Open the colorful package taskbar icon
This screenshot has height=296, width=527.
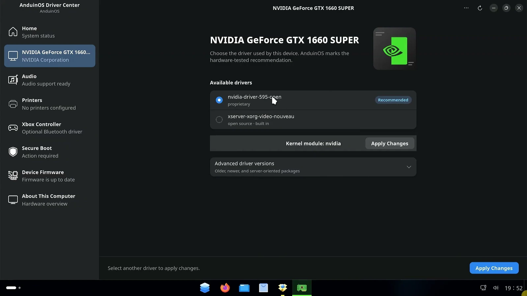[x=283, y=288]
